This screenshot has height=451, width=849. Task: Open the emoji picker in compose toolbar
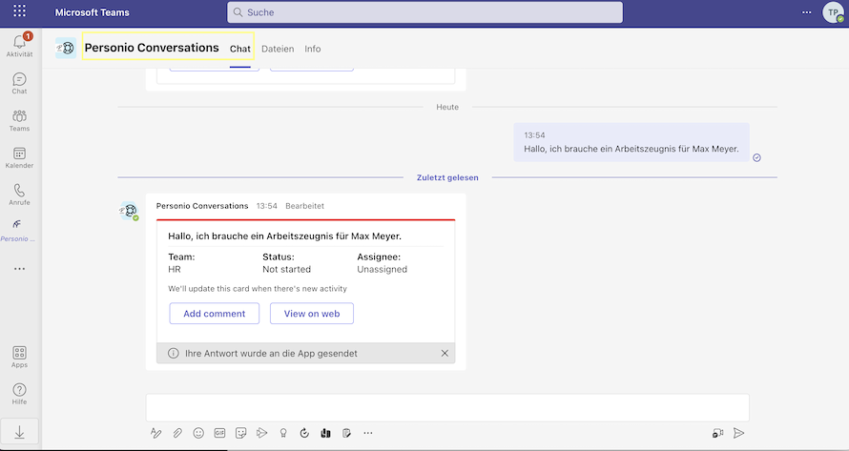pyautogui.click(x=198, y=433)
